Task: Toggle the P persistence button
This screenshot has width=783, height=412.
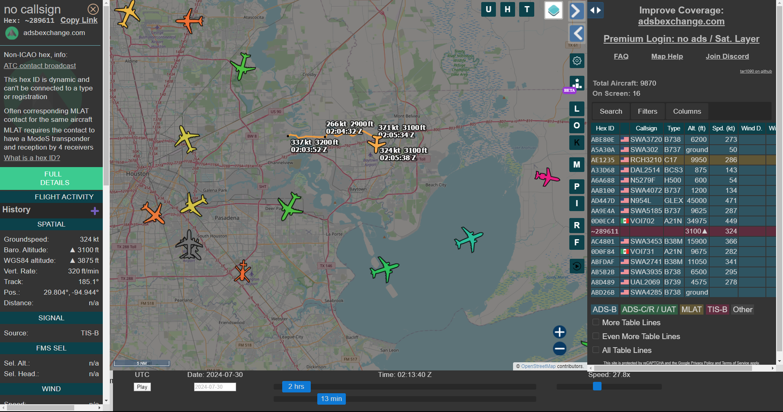Action: 577,187
